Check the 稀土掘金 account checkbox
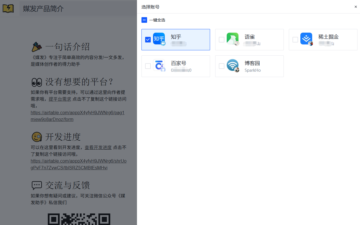This screenshot has width=360, height=225. (x=295, y=40)
